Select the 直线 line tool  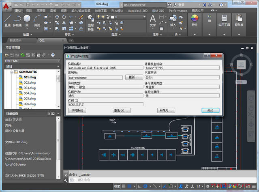coord(7,21)
